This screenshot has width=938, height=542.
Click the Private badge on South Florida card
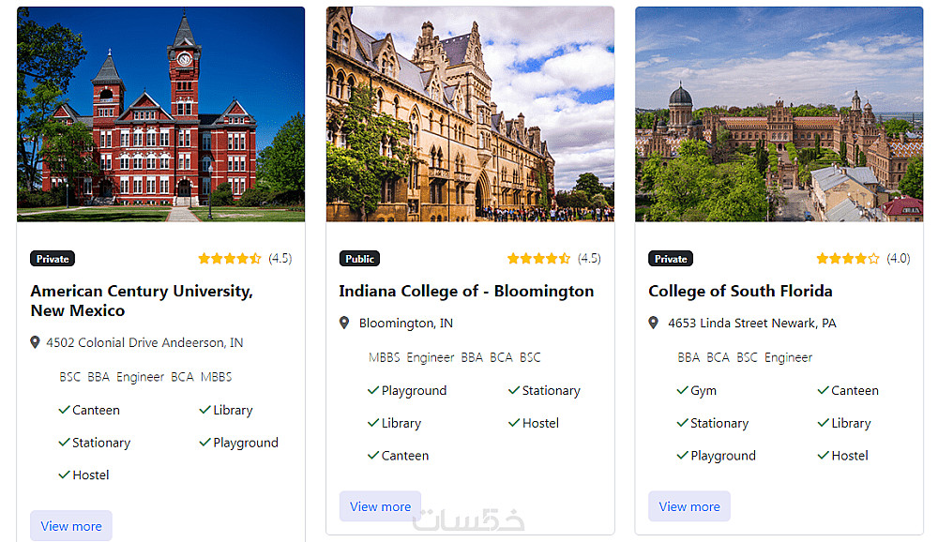671,259
